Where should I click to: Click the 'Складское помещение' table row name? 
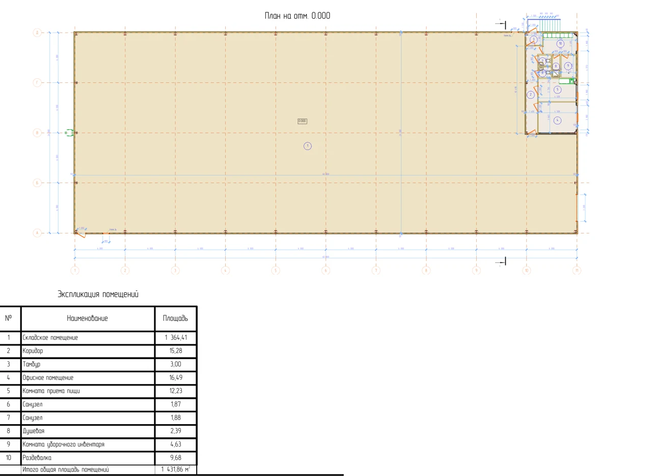click(50, 338)
